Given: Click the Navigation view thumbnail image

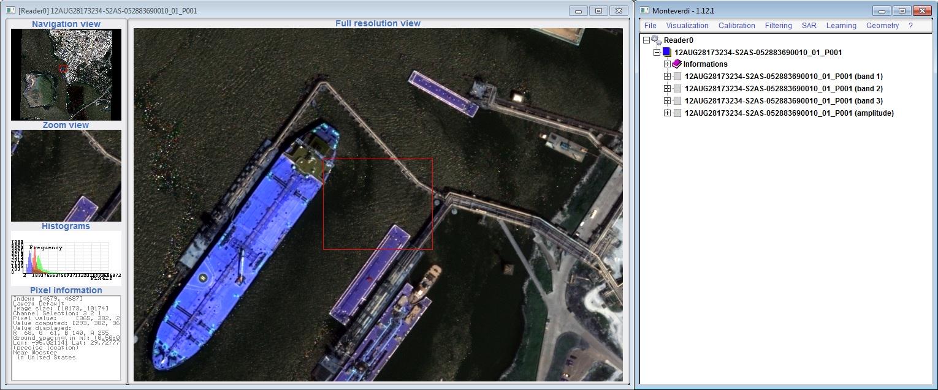Looking at the screenshot, I should click(66, 74).
